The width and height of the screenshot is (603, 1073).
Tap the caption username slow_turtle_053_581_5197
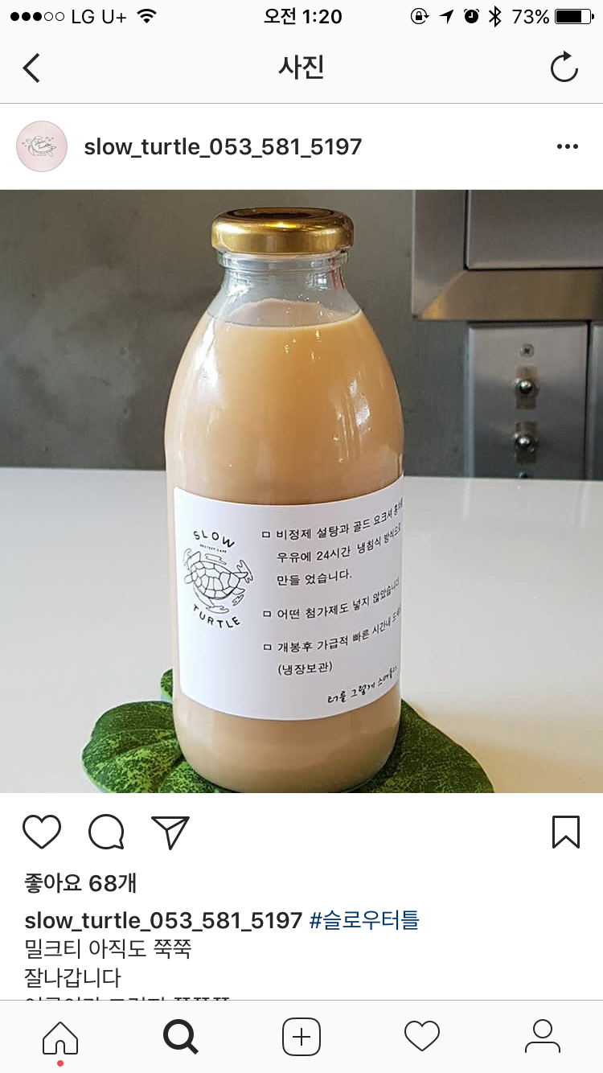point(163,920)
